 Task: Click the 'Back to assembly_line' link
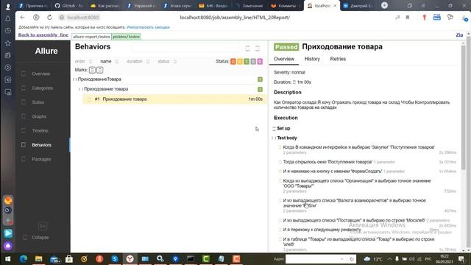click(x=43, y=35)
